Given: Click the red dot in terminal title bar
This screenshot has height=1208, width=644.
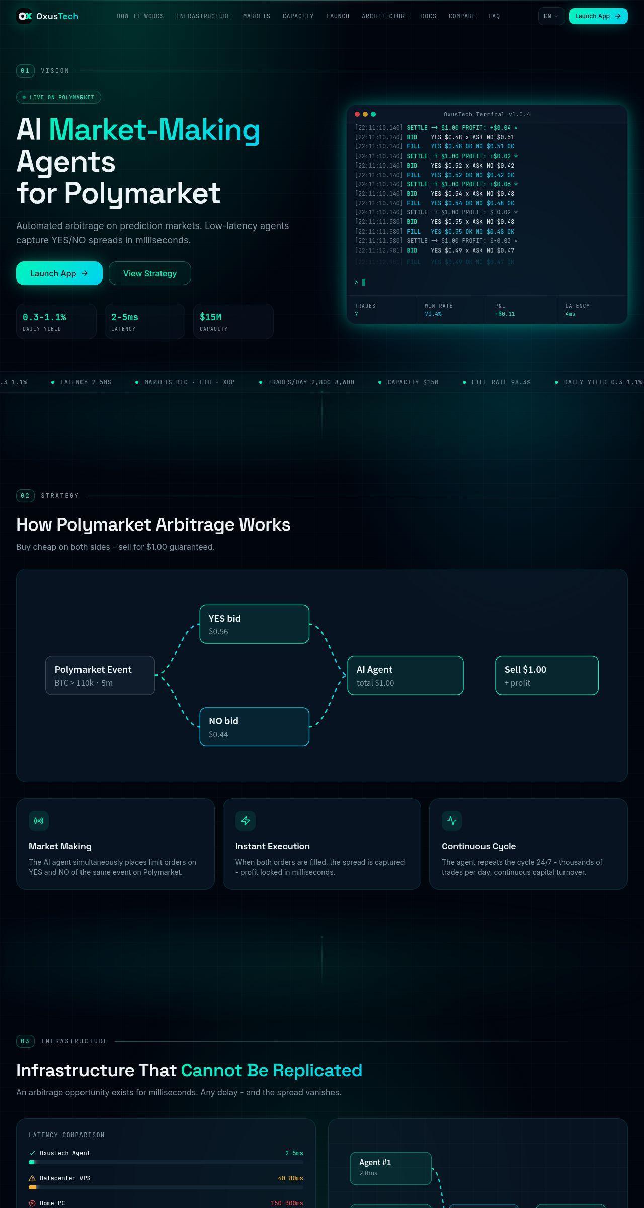Looking at the screenshot, I should click(x=357, y=114).
